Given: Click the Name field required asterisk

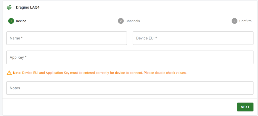Looking at the screenshot, I should [x=22, y=38].
